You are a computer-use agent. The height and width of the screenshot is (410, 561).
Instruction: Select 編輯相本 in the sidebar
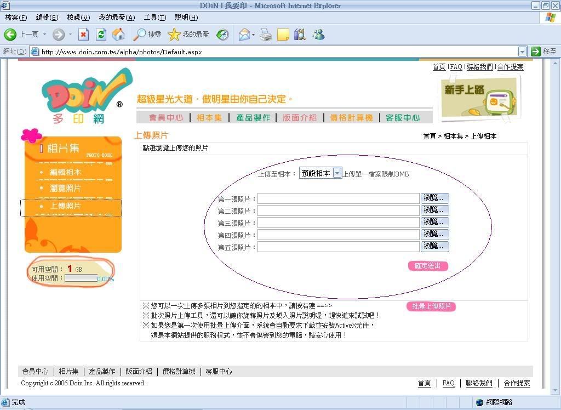click(x=66, y=172)
